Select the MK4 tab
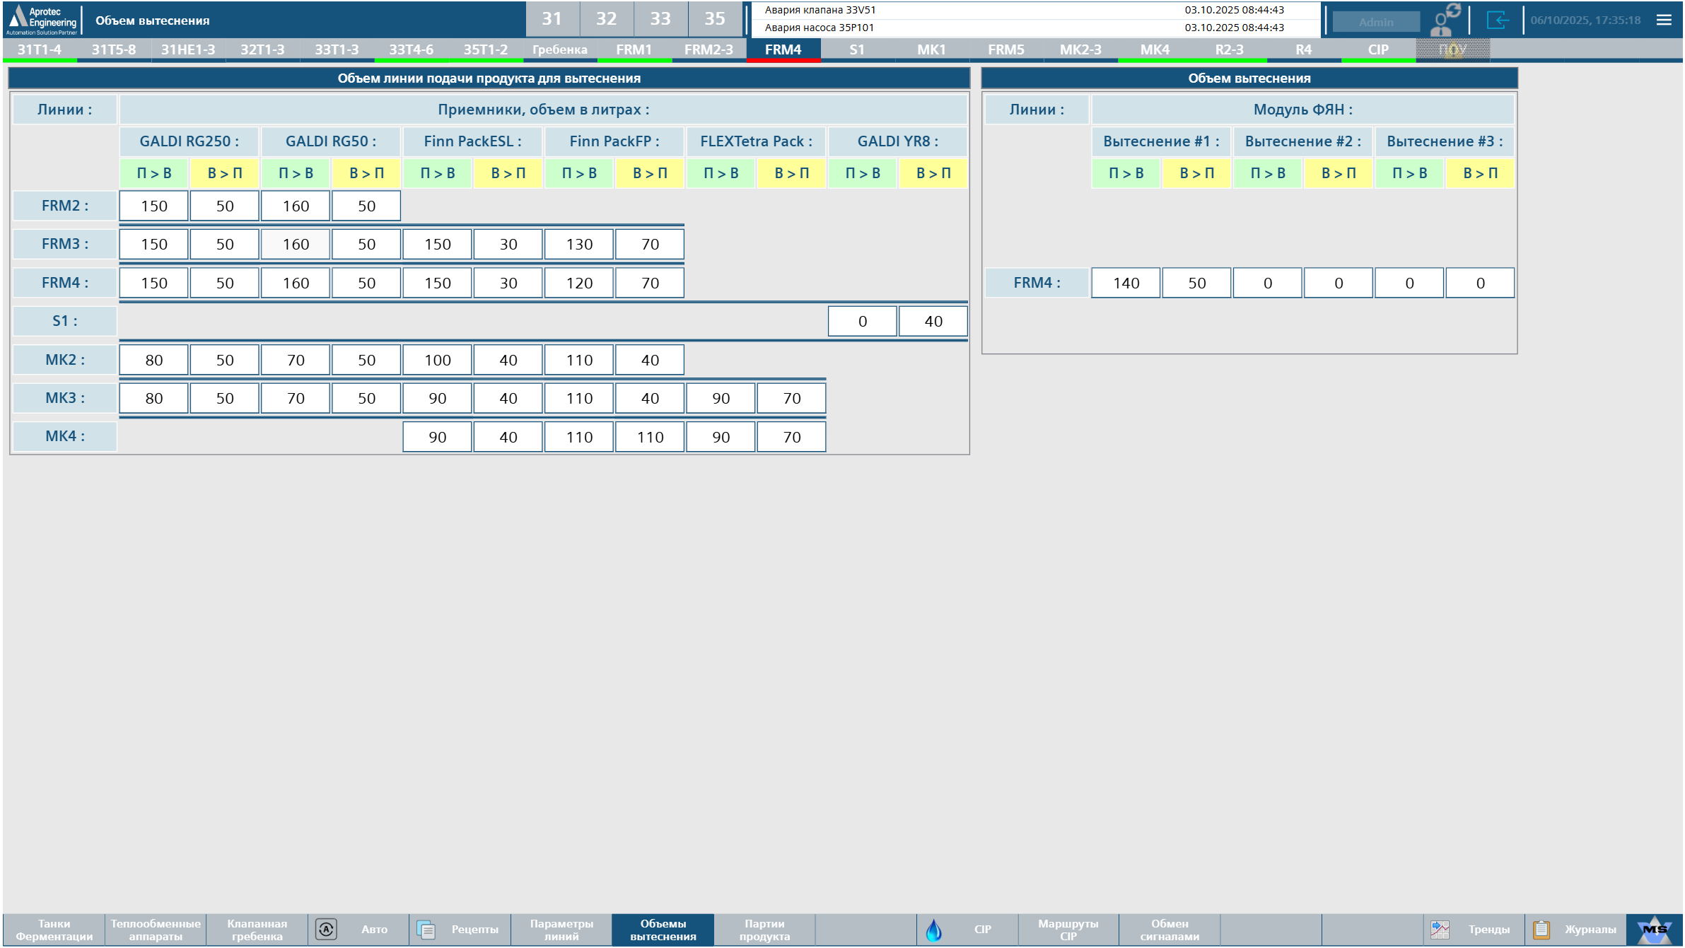The width and height of the screenshot is (1685, 948). coord(1155,49)
